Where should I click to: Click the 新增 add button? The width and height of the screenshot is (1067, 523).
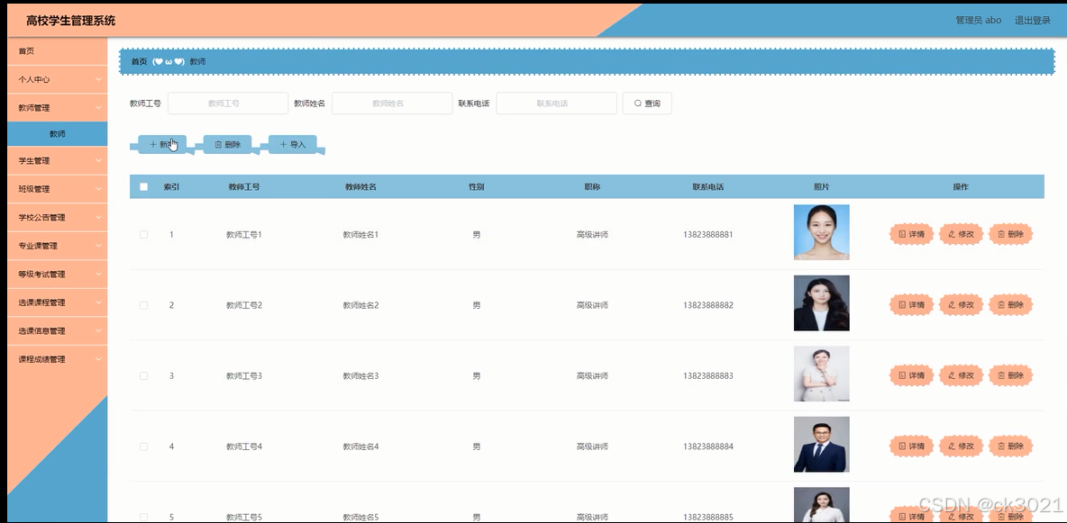coord(162,144)
